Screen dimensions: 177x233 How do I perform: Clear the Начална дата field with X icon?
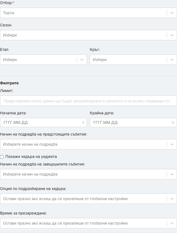(x=83, y=122)
